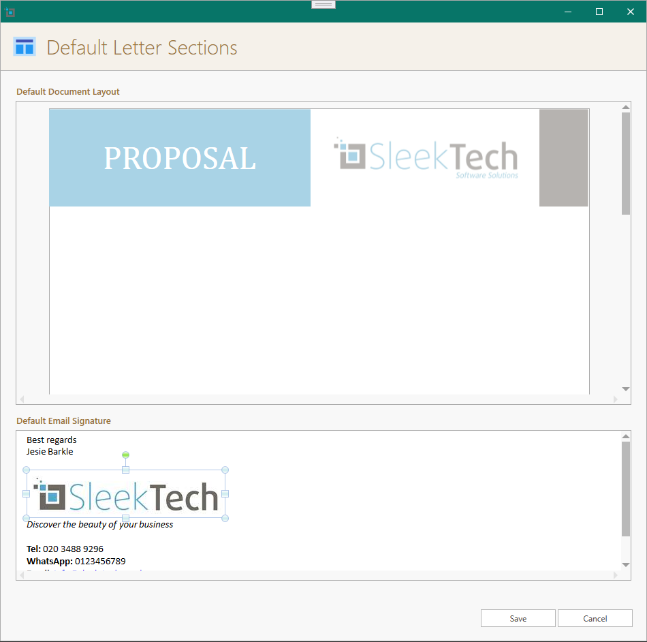This screenshot has width=647, height=642.
Task: Click the 'Default Document Layout' label
Action: [x=68, y=91]
